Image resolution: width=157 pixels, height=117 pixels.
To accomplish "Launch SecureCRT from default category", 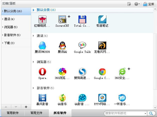I will 62,19.
